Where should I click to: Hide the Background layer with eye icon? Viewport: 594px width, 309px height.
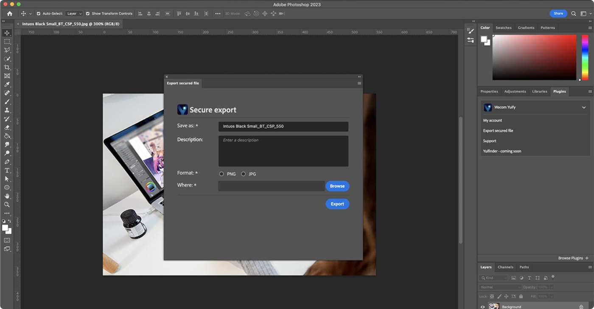(483, 306)
